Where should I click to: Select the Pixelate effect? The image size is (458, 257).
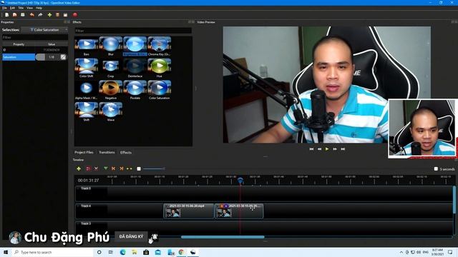(135, 90)
